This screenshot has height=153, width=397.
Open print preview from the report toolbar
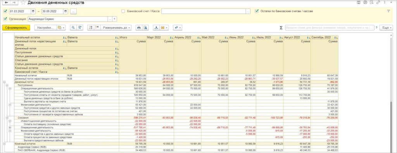coord(145,28)
